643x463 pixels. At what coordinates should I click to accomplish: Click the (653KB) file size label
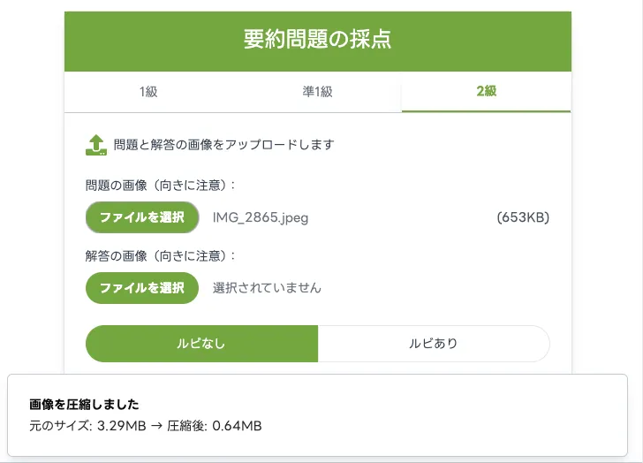[x=523, y=217]
